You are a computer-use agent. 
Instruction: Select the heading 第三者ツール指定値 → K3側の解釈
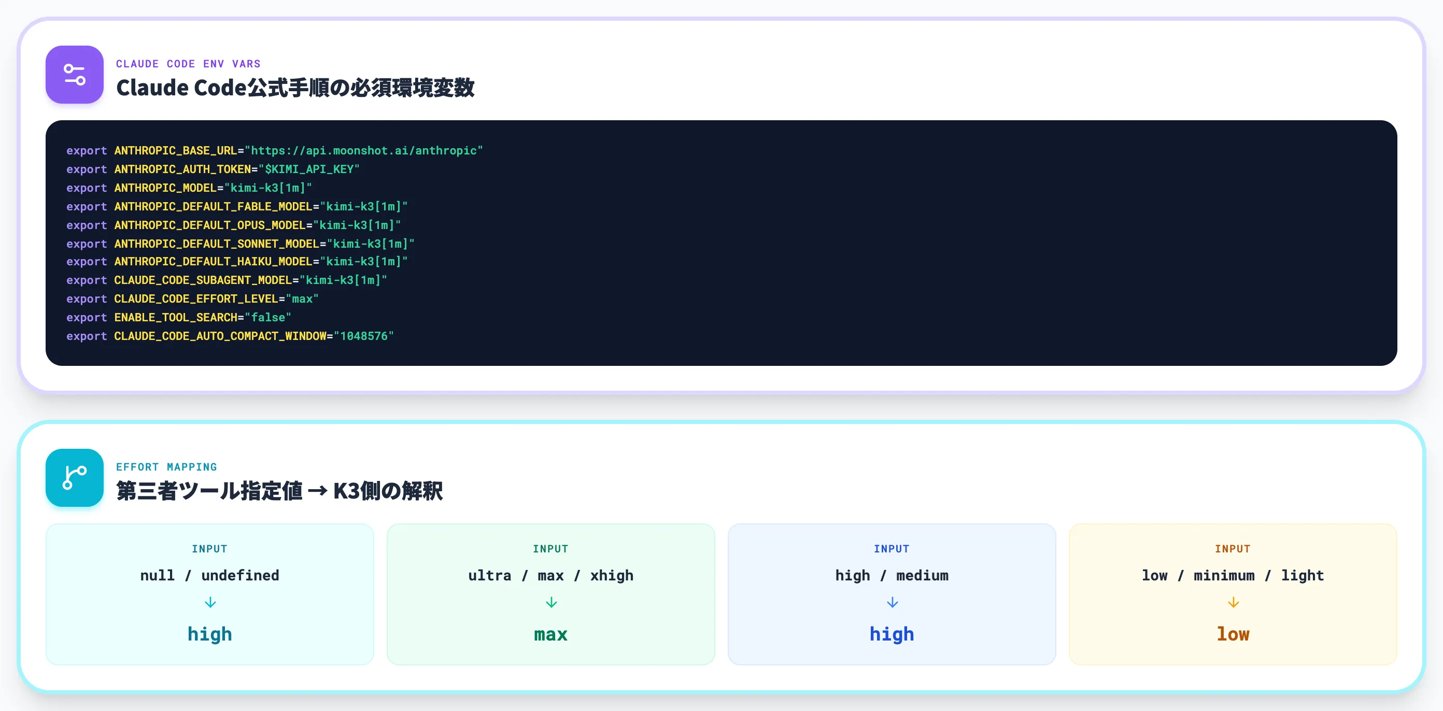(279, 491)
